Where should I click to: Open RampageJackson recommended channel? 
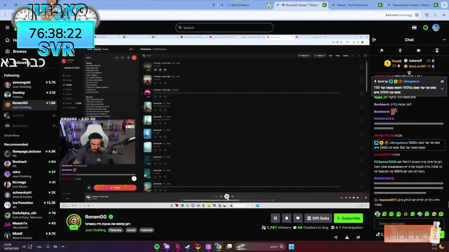30,153
